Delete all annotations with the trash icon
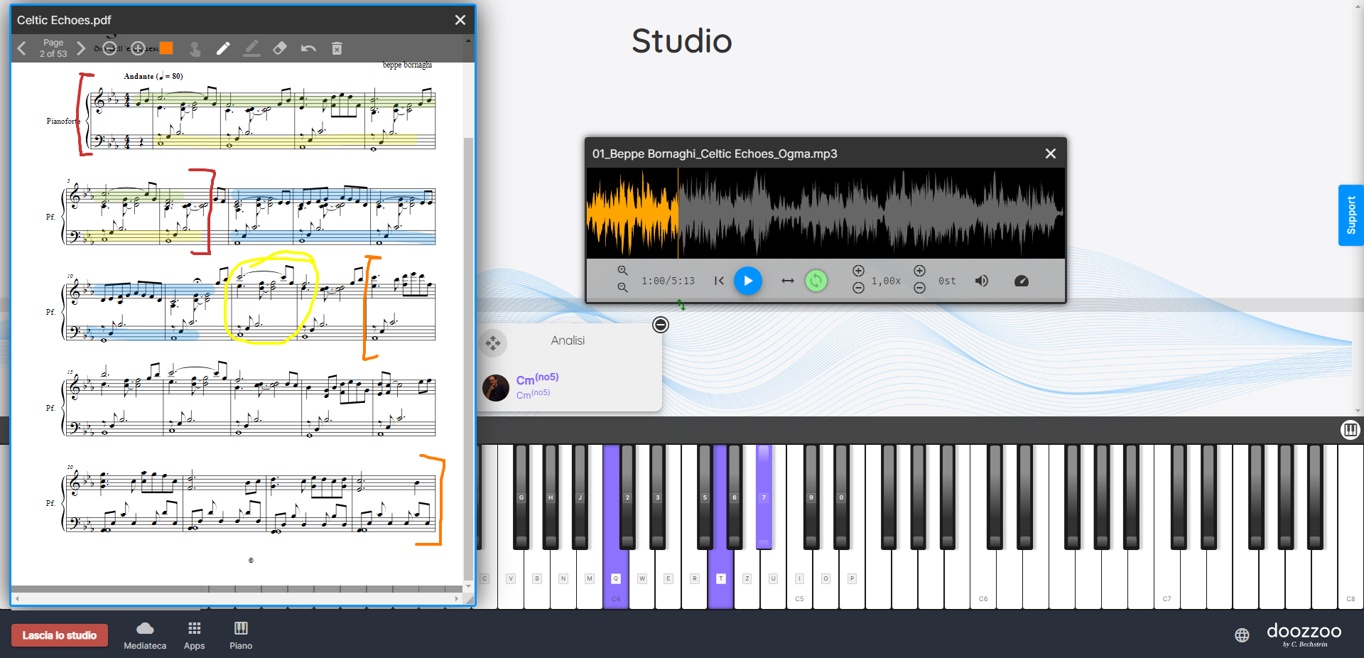 pos(337,48)
